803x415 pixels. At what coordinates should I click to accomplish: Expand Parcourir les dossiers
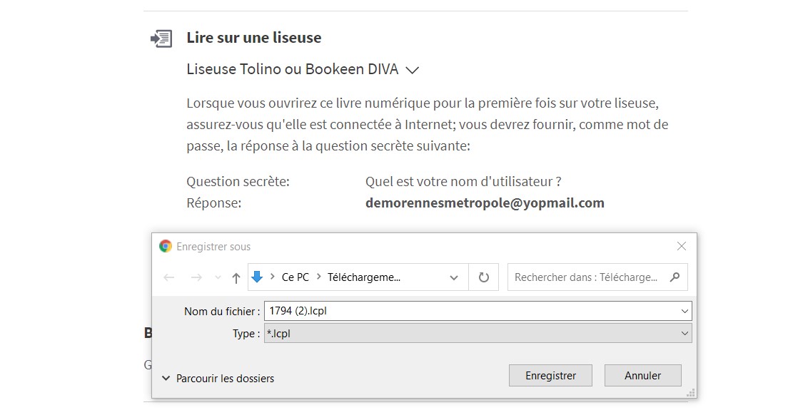tap(218, 379)
